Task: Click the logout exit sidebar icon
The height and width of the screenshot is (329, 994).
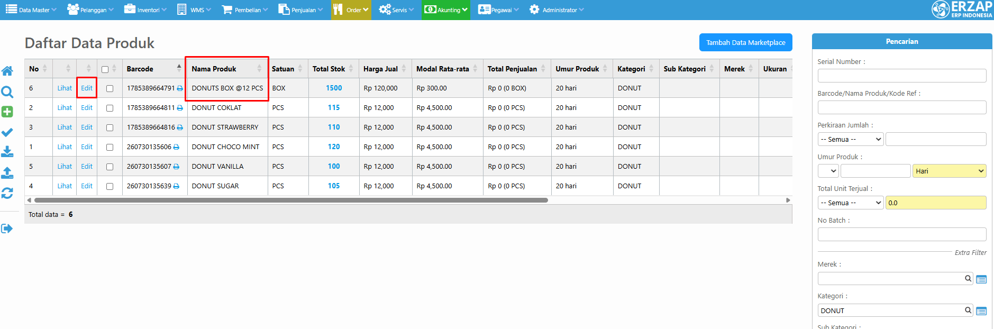Action: coord(7,229)
